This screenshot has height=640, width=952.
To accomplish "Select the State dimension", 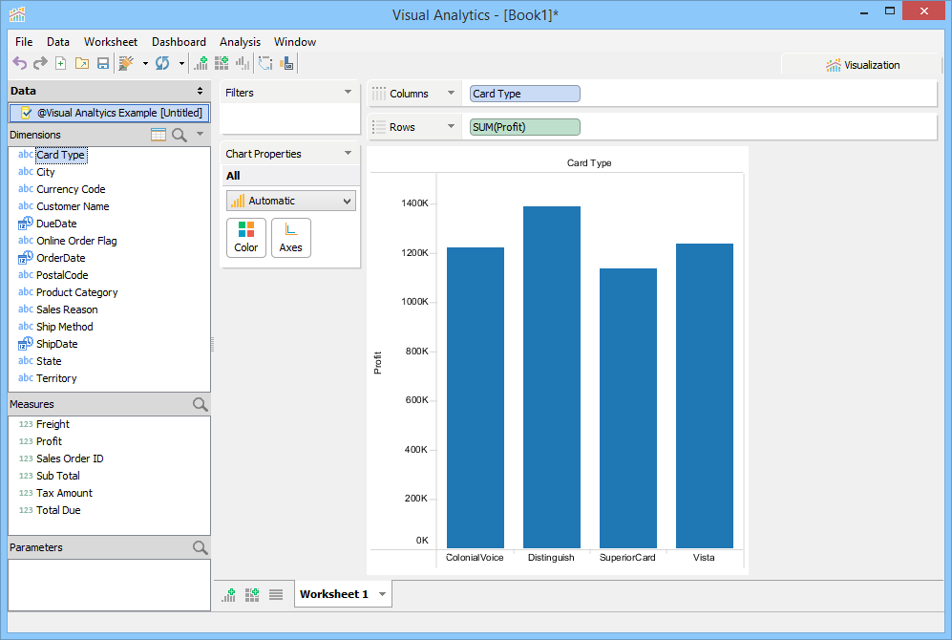I will pos(49,361).
